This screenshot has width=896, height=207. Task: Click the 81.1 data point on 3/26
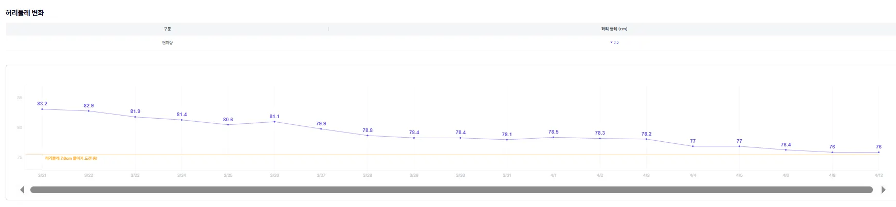click(275, 122)
